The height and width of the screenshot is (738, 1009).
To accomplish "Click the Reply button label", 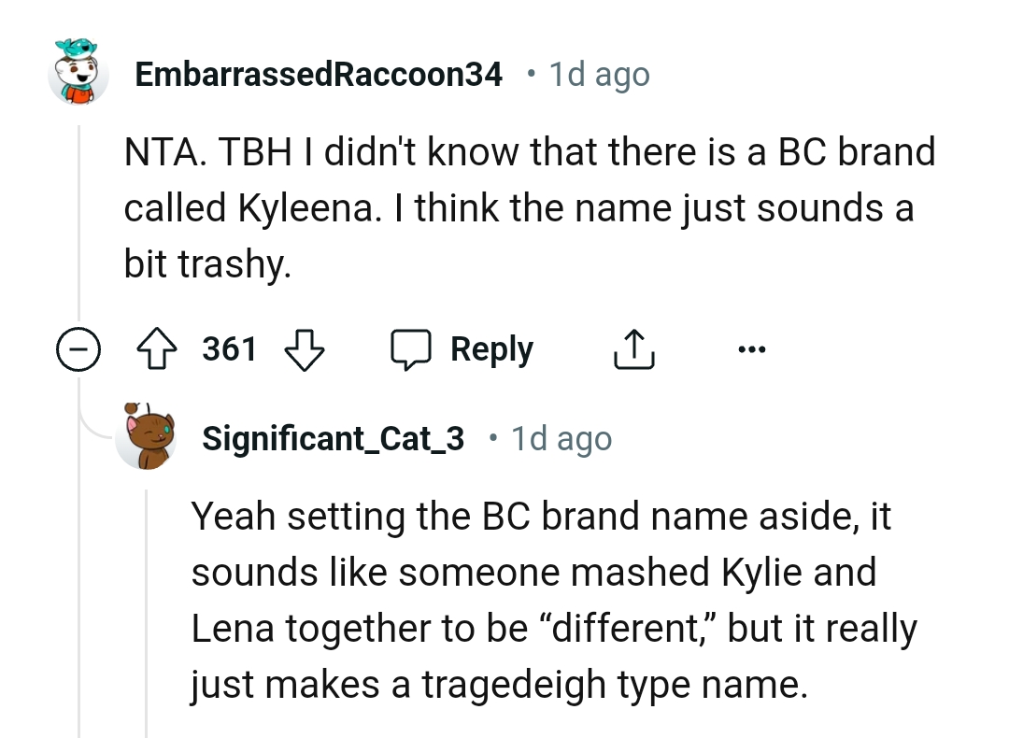I will coord(491,348).
